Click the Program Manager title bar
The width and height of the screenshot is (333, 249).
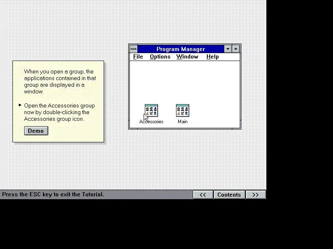(181, 49)
